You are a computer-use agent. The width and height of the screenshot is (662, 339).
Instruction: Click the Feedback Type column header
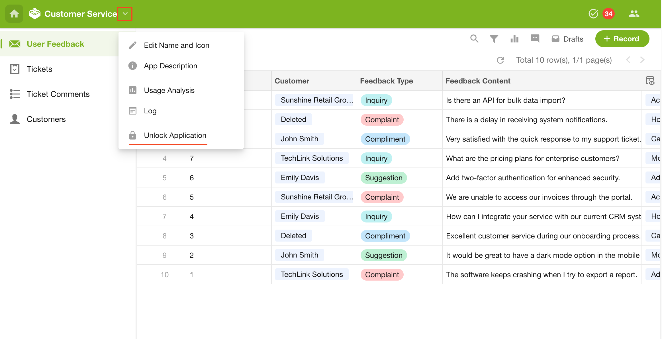point(386,81)
